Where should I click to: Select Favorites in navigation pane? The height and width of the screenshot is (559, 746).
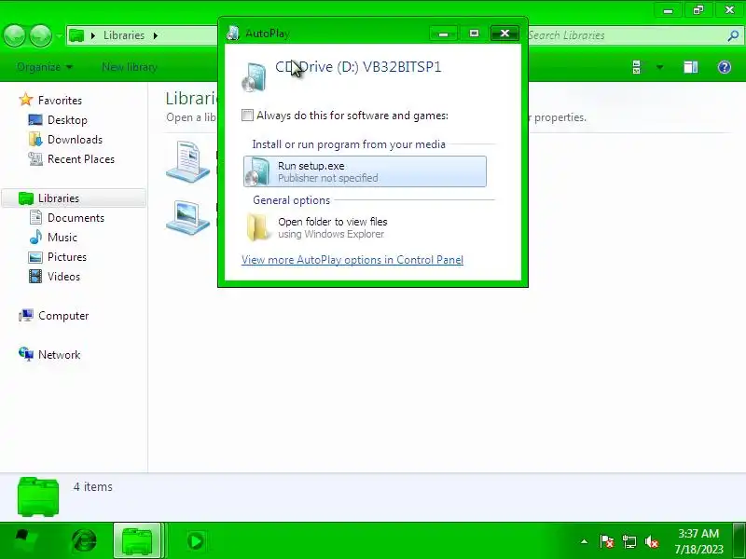60,101
